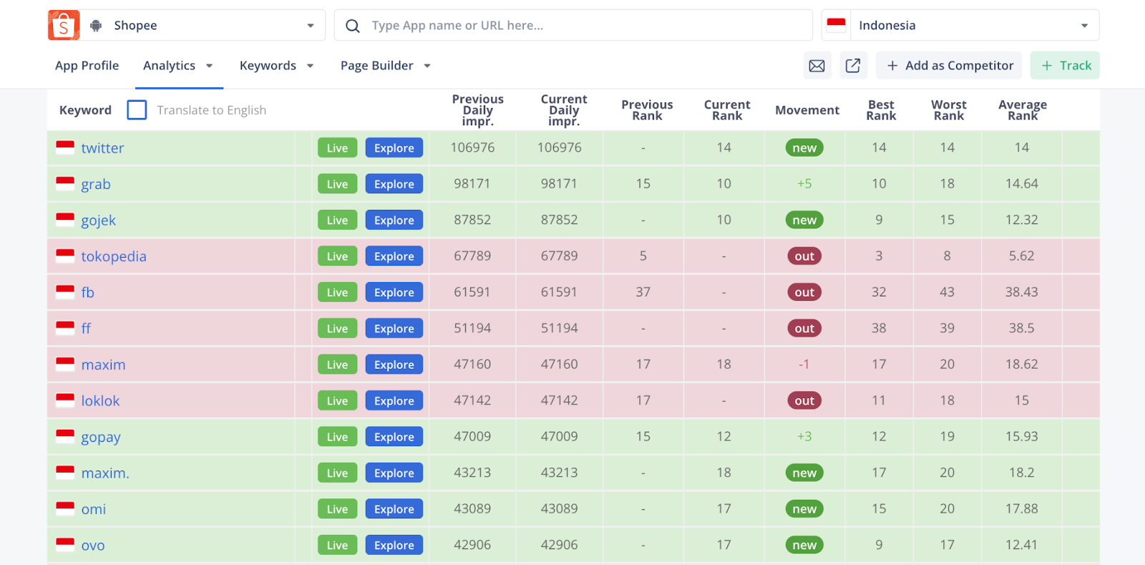Click the Movement column header
The width and height of the screenshot is (1145, 565).
pyautogui.click(x=807, y=110)
